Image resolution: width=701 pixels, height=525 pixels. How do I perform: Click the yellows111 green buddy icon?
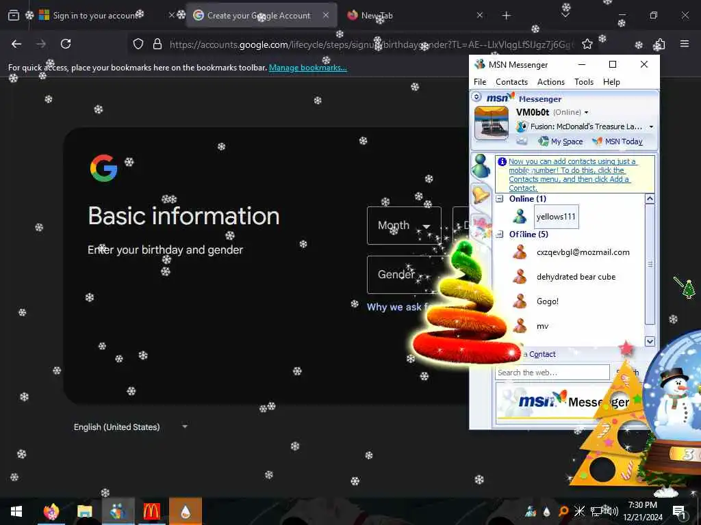click(x=520, y=217)
